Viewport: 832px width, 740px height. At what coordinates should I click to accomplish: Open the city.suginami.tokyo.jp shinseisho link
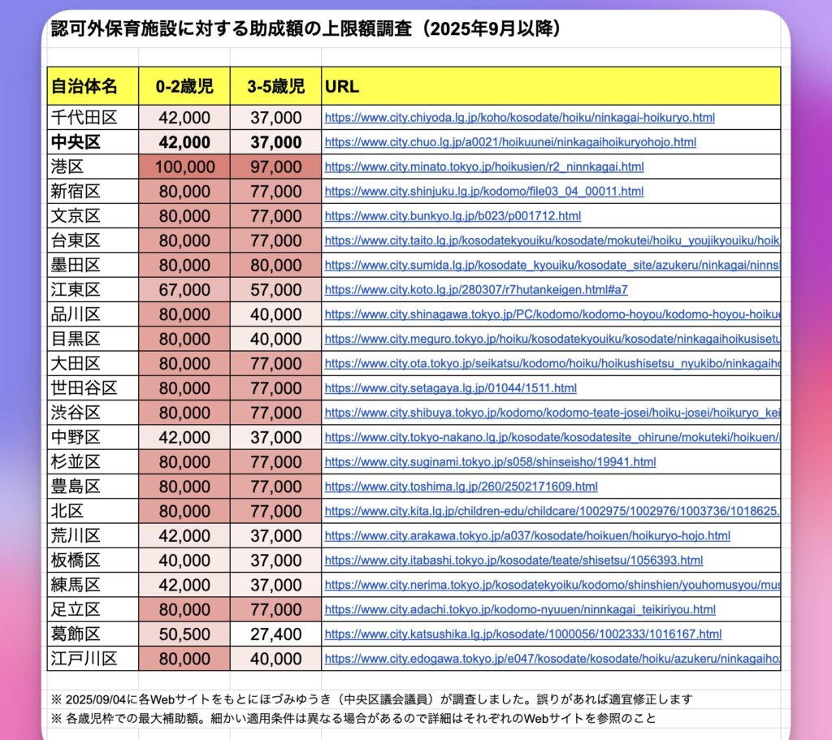(x=490, y=461)
